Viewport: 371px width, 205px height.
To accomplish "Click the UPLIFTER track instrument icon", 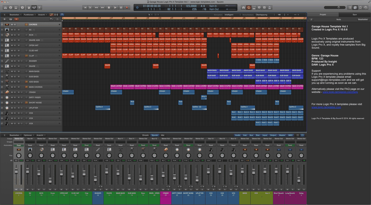I will click(7, 108).
